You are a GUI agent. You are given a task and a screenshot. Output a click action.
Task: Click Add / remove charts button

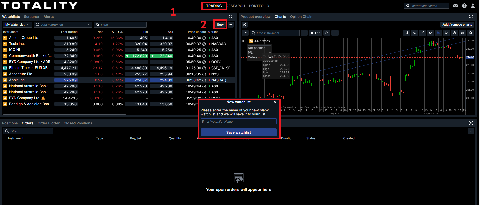click(457, 25)
